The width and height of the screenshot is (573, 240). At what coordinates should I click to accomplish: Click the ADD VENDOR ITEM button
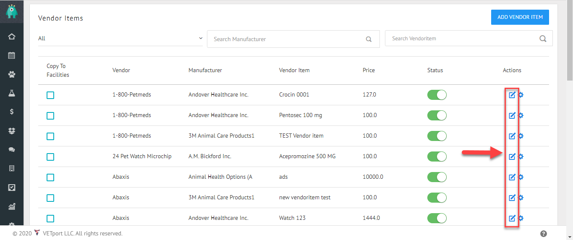pos(520,17)
